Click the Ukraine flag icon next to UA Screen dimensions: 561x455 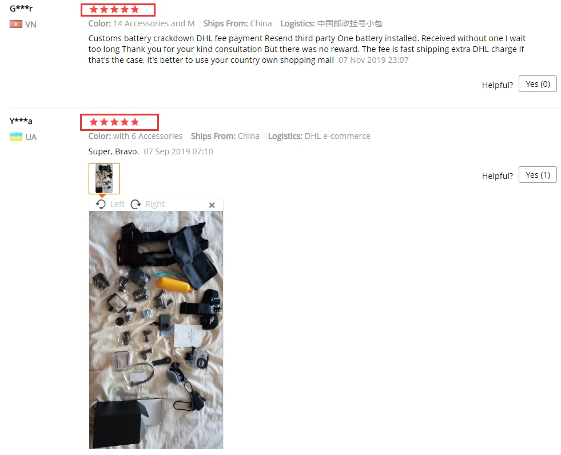tap(16, 137)
